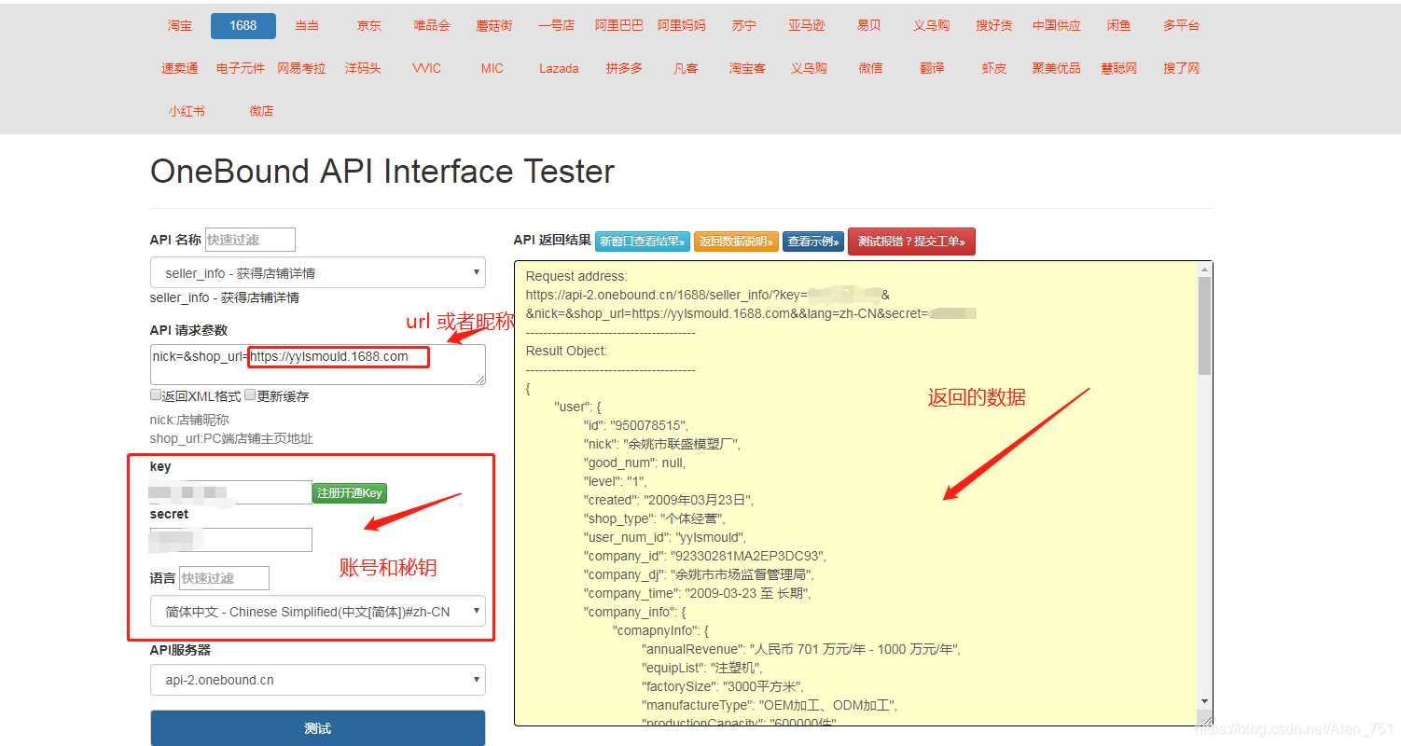Enable the 返回XML格式 checkbox
1401x746 pixels.
point(156,395)
